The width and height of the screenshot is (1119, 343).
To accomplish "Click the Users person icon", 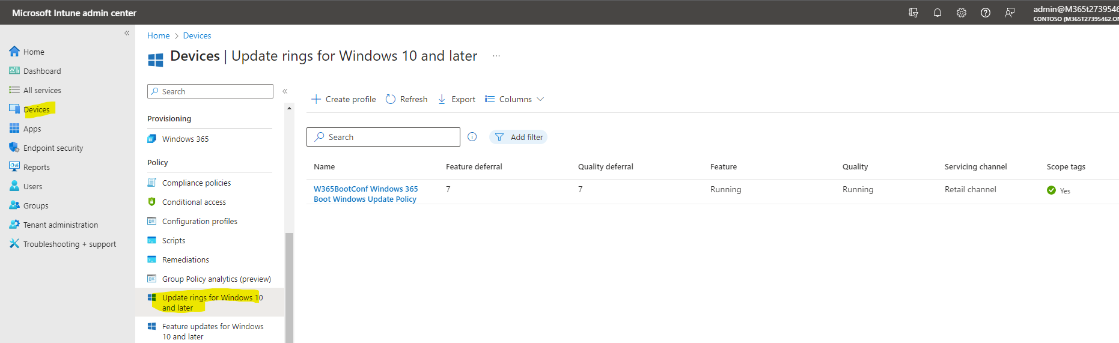I will coord(14,186).
